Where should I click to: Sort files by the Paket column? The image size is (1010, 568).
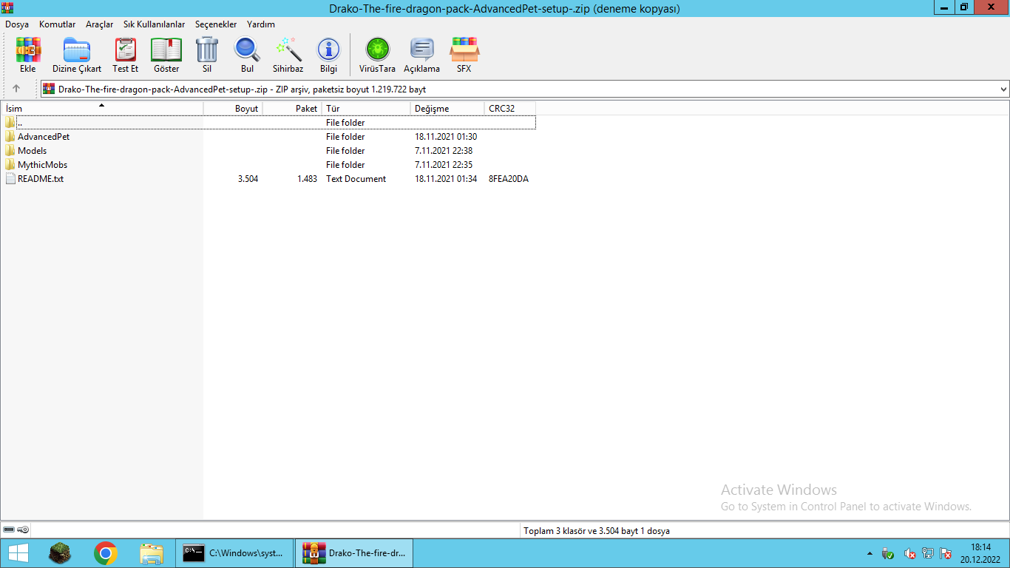[x=292, y=109]
